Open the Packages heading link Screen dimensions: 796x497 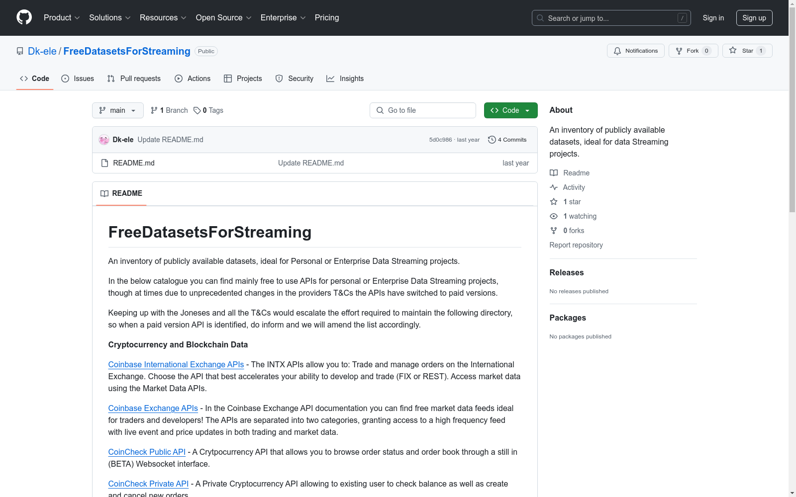pos(568,318)
